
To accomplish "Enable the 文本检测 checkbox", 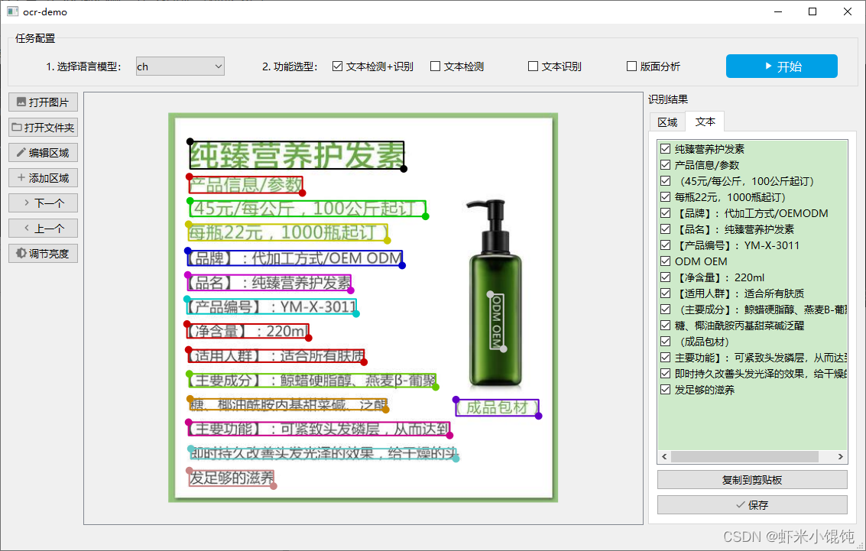I will tap(436, 66).
